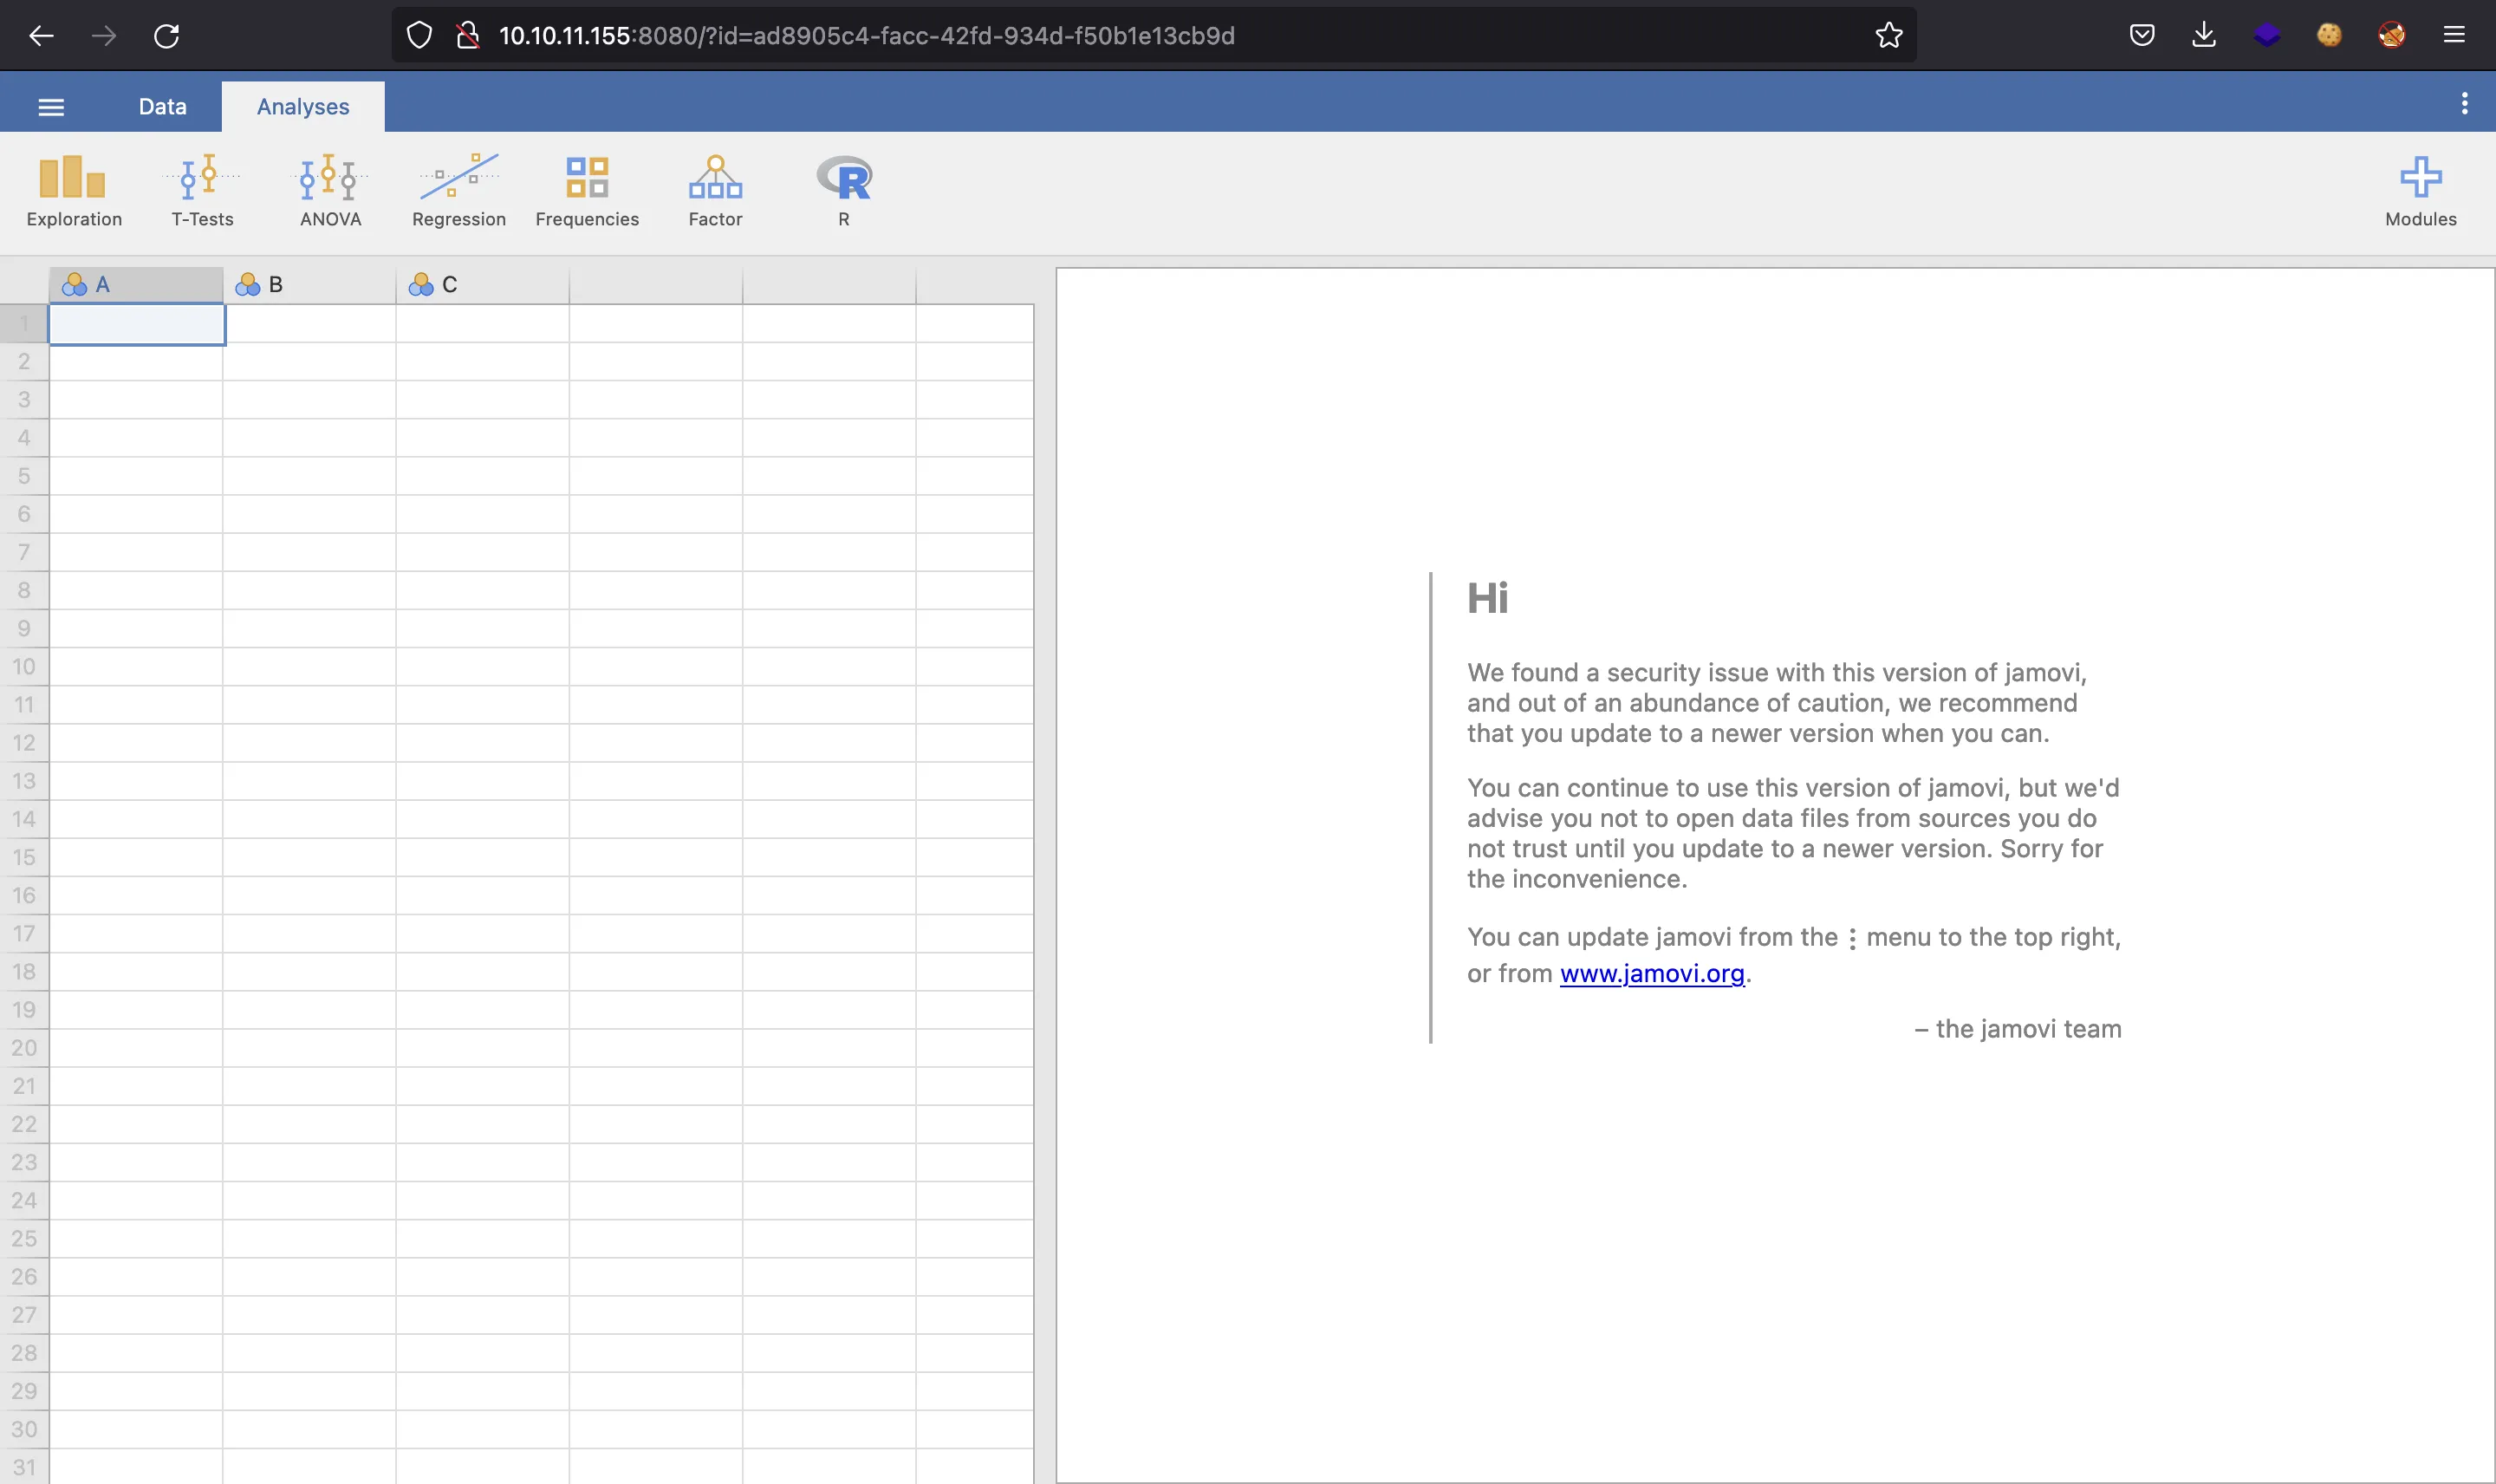The width and height of the screenshot is (2496, 1484).
Task: Toggle variable type icon for column A
Action: [75, 283]
